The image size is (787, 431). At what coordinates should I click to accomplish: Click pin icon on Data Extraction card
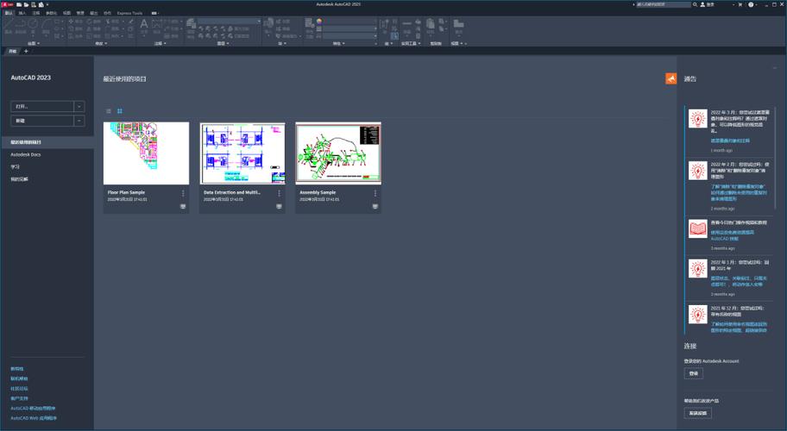click(x=279, y=207)
